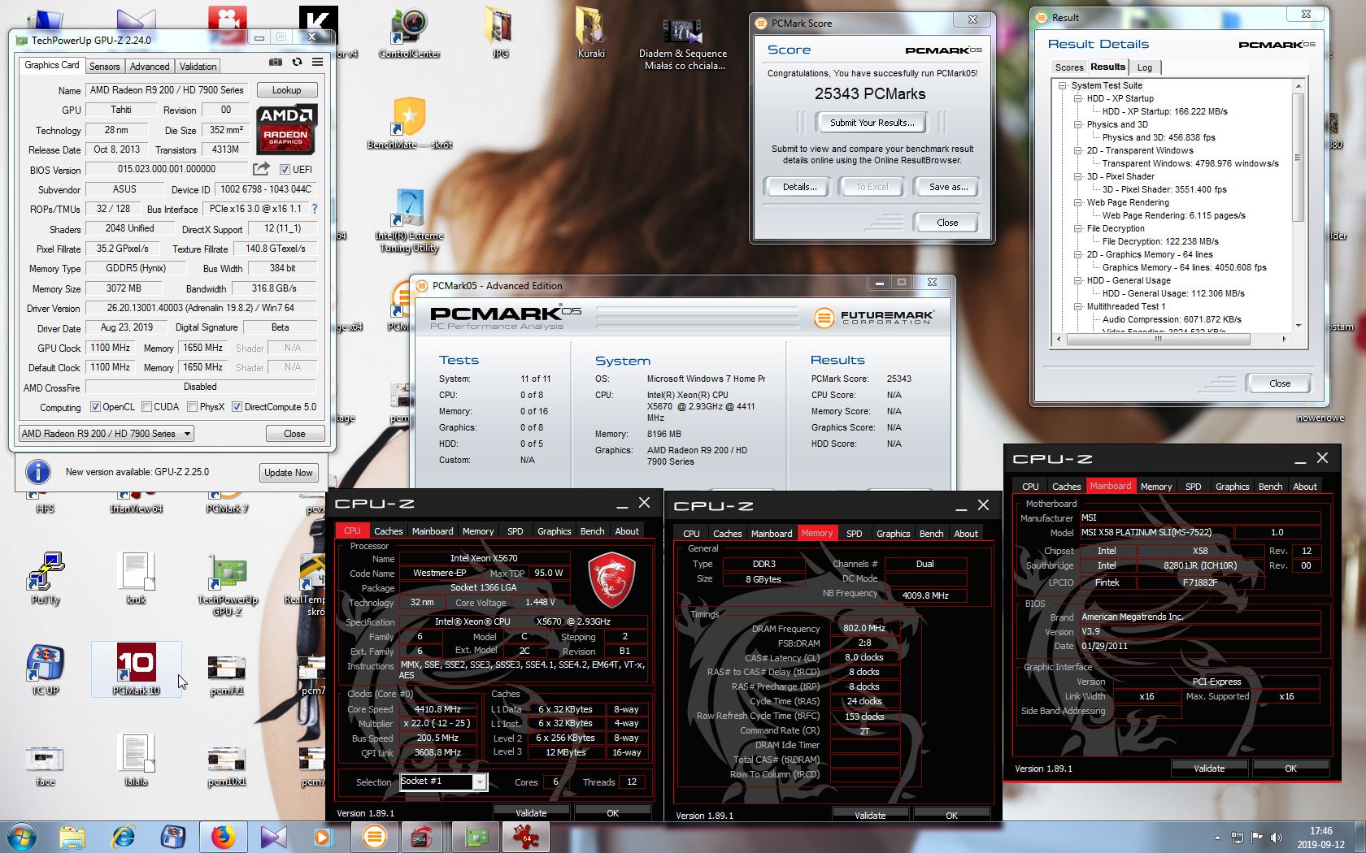Toggle the CUDA checkbox
Screen dimensions: 1366x853
(x=146, y=407)
